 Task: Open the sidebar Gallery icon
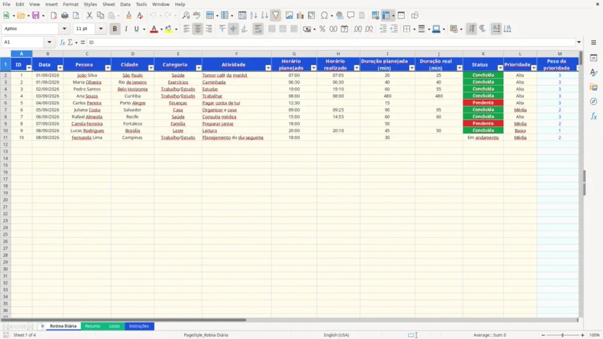click(x=594, y=87)
